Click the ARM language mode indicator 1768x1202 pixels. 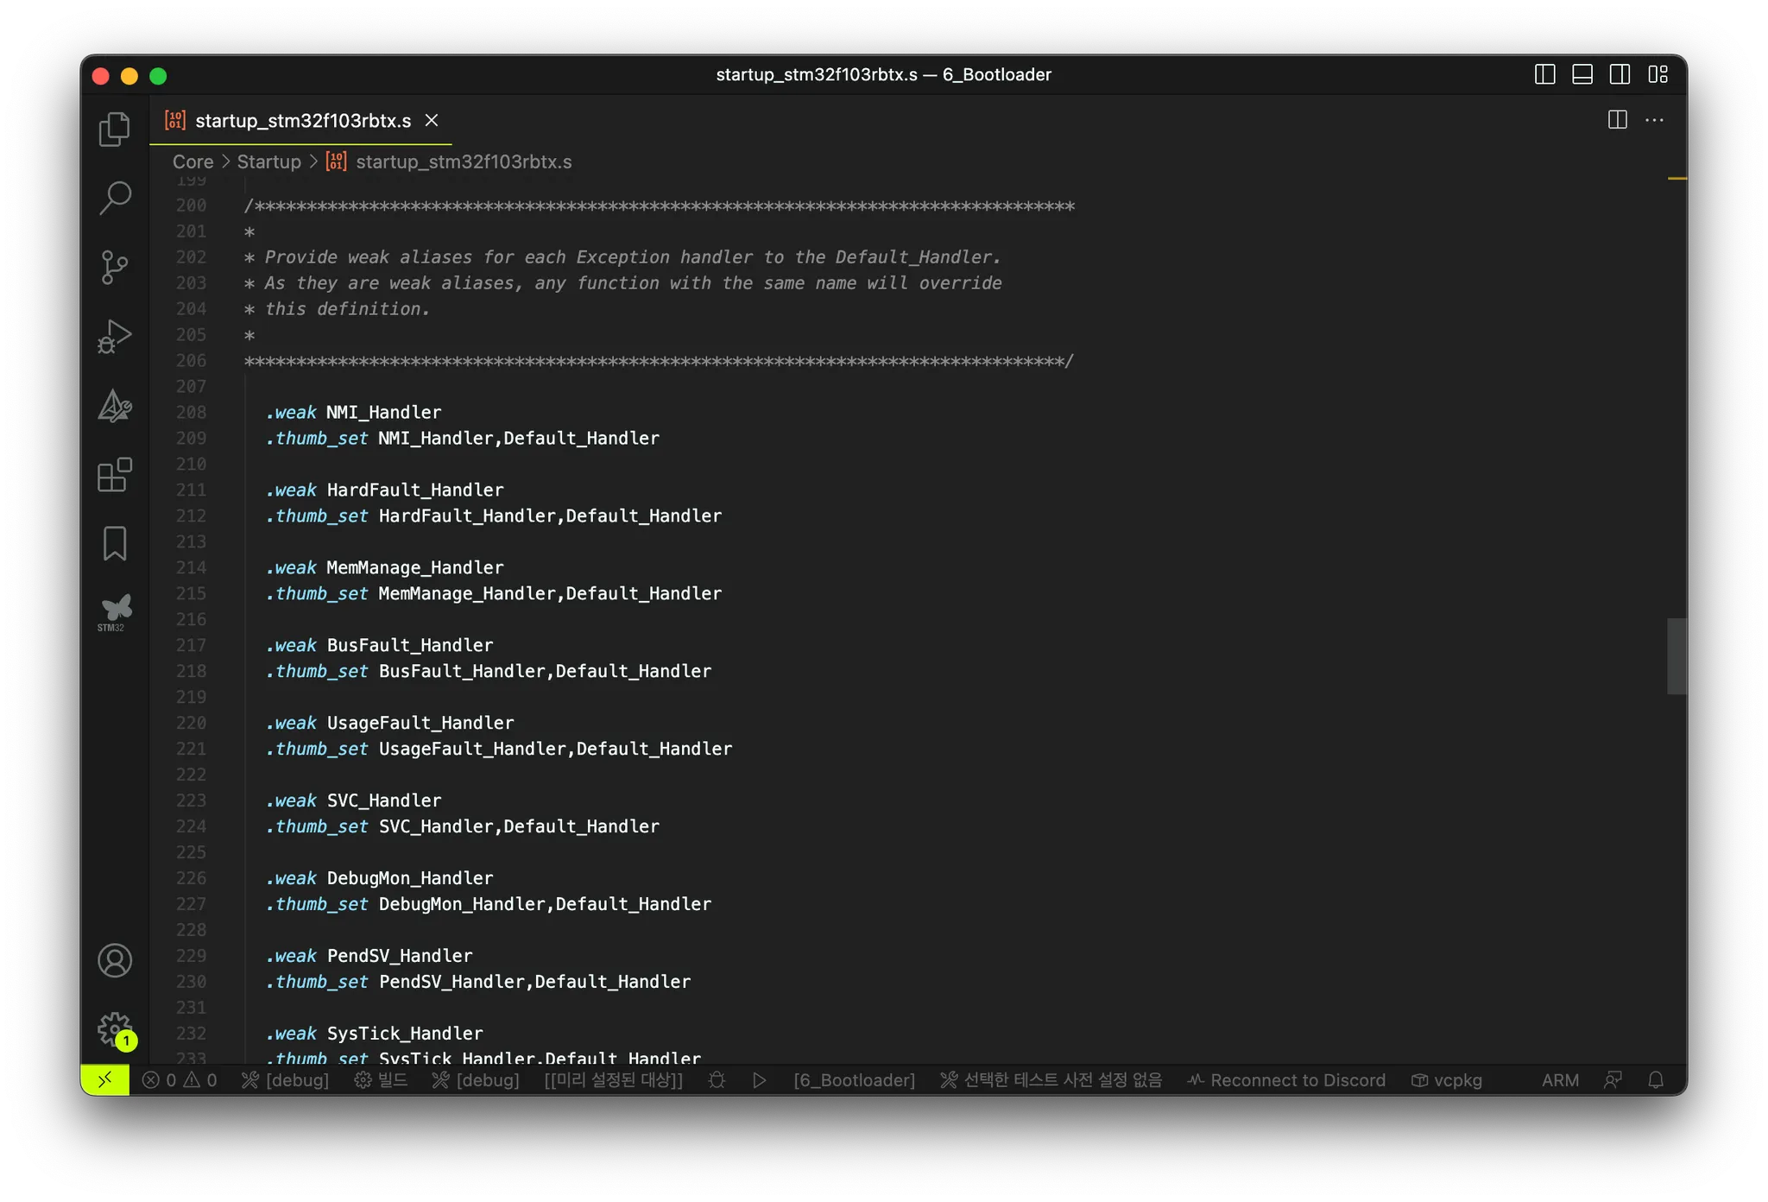(x=1560, y=1080)
